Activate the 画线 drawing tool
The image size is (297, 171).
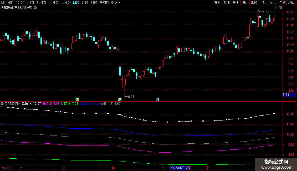(254, 2)
